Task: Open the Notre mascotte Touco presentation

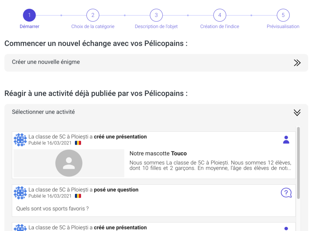Action: point(158,153)
